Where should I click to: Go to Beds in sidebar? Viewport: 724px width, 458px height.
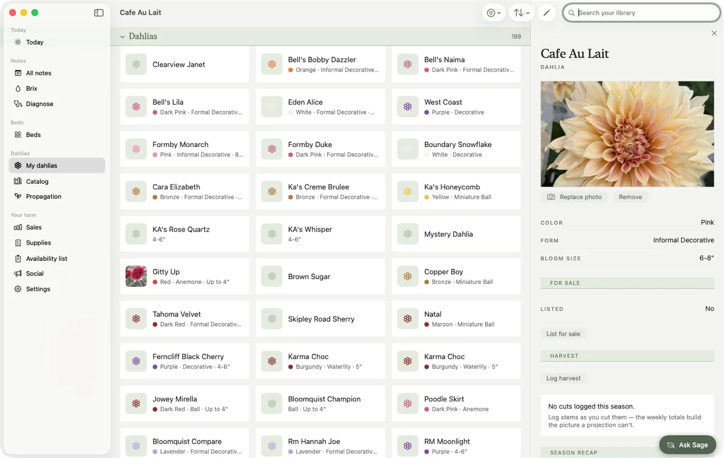click(x=57, y=135)
